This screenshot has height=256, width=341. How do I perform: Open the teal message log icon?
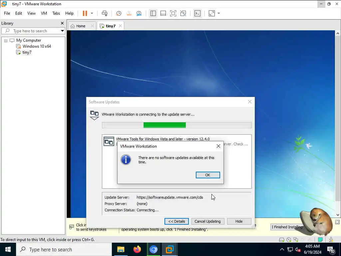click(x=320, y=240)
